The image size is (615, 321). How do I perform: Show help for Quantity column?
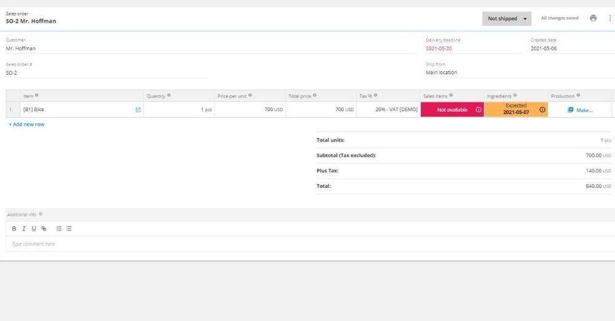(x=169, y=95)
